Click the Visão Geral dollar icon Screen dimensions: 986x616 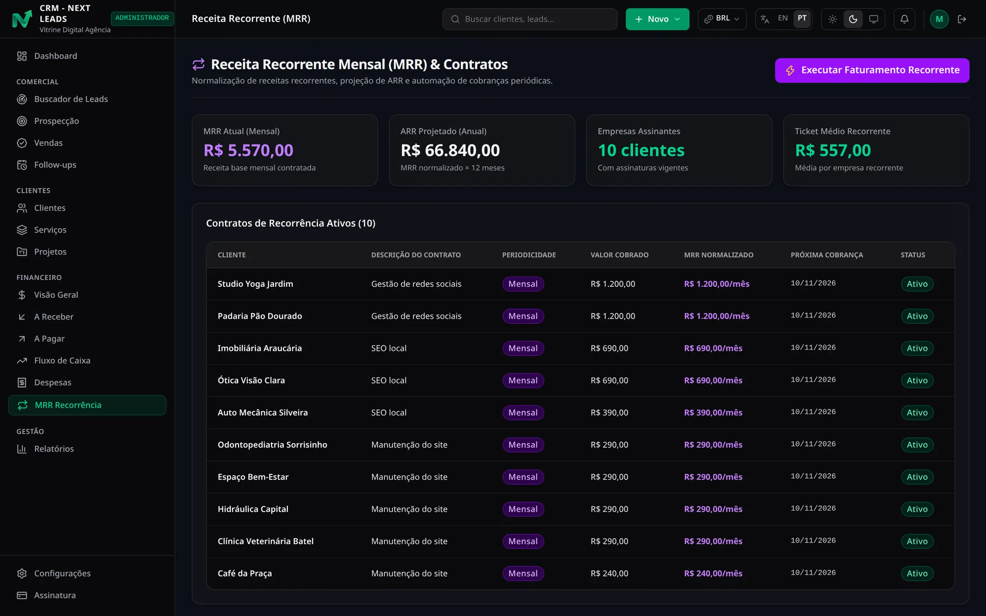[22, 295]
